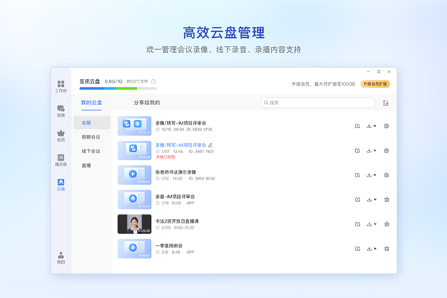Screen dimensions: 447x298
Task: Switch to 我的云盘 tab
Action: coord(91,103)
